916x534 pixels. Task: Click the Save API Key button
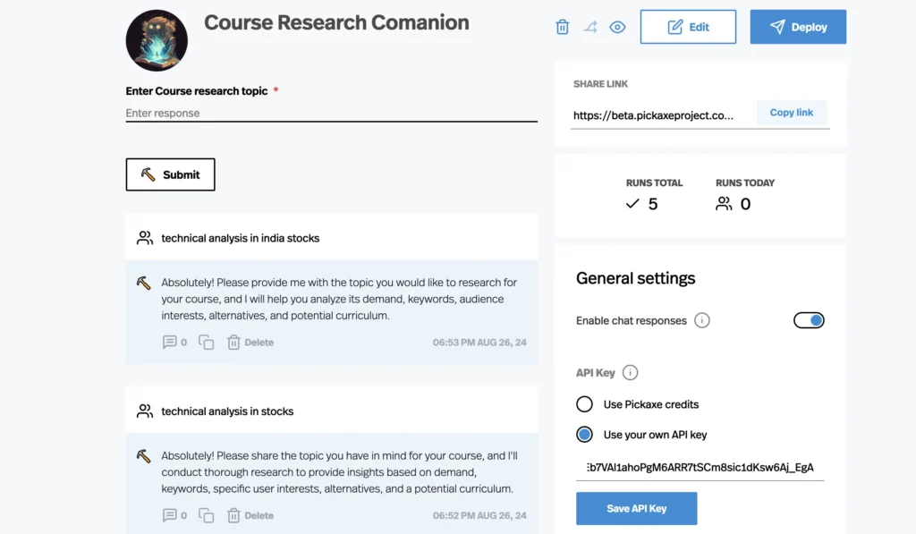click(636, 508)
